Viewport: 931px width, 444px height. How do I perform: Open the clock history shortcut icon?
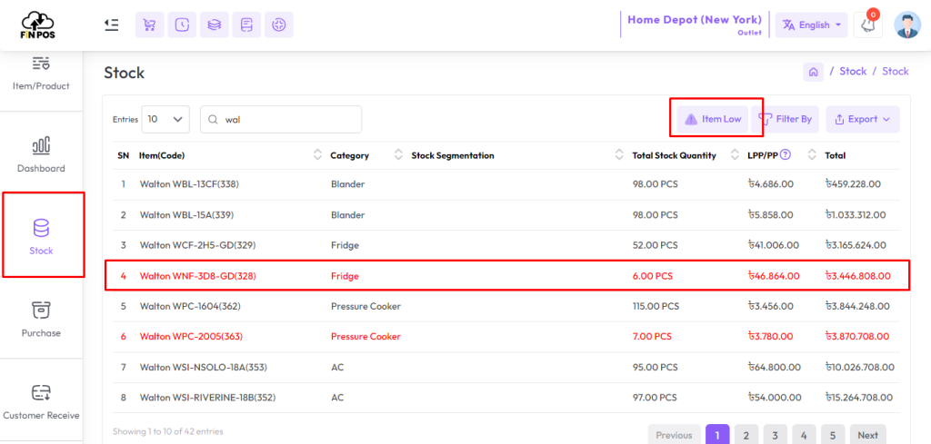coord(182,25)
